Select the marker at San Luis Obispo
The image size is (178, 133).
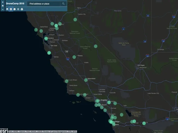[x=67, y=81]
